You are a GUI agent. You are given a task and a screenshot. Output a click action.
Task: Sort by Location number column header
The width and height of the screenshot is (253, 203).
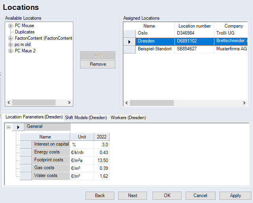(x=194, y=26)
